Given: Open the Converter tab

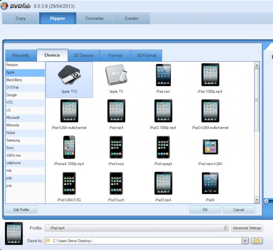Looking at the screenshot, I should [95, 18].
